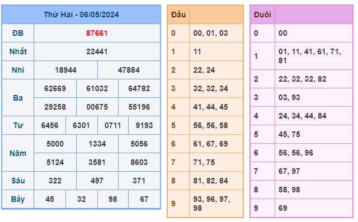This screenshot has height=222, width=358.
Task: Select fourth prize number 6301
Action: tap(81, 125)
